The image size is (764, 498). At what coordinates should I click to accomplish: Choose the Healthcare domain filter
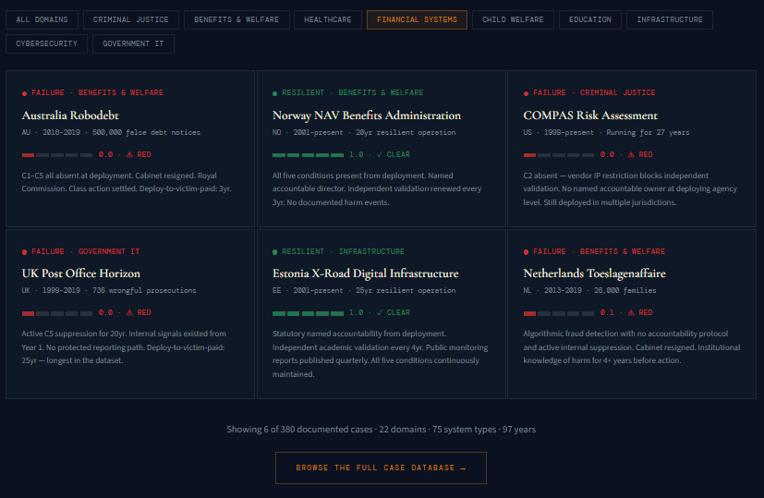(x=327, y=20)
